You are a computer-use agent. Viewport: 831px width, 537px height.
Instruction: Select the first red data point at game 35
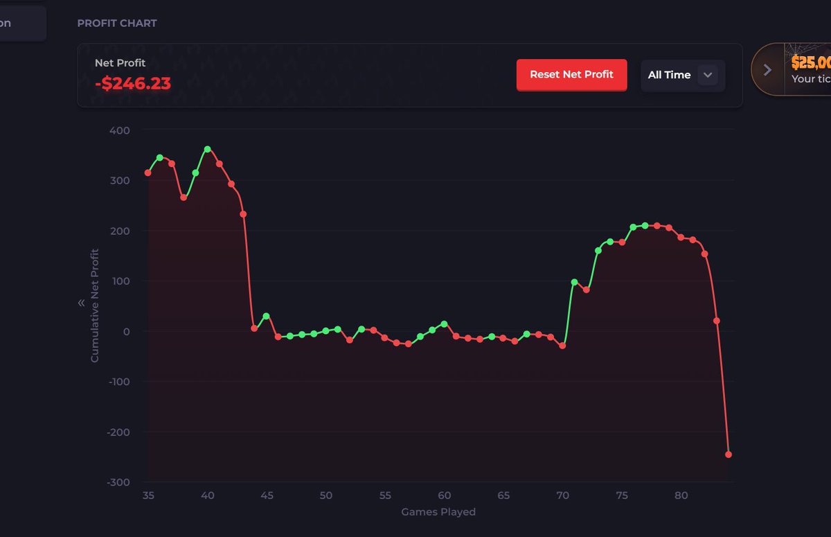click(x=148, y=173)
